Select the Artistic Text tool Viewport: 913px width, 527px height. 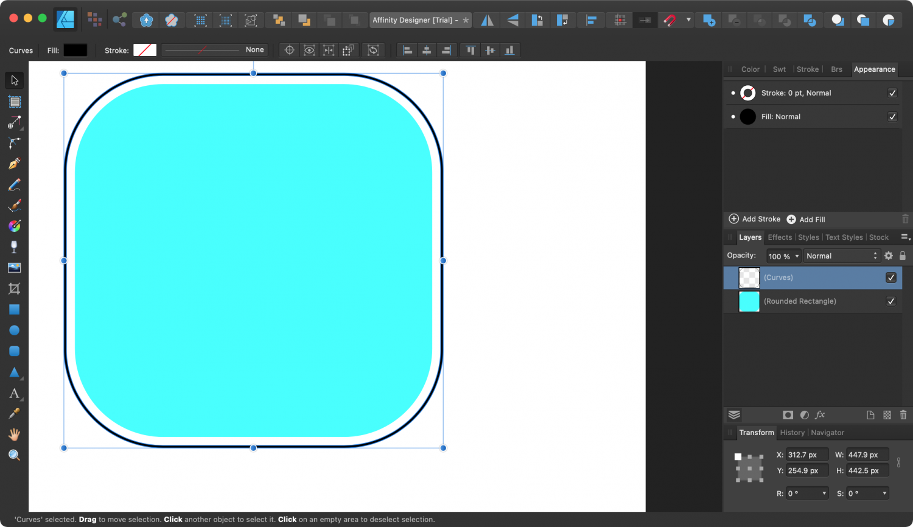coord(14,394)
